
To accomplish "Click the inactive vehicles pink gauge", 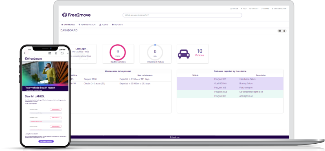I will point(118,52).
